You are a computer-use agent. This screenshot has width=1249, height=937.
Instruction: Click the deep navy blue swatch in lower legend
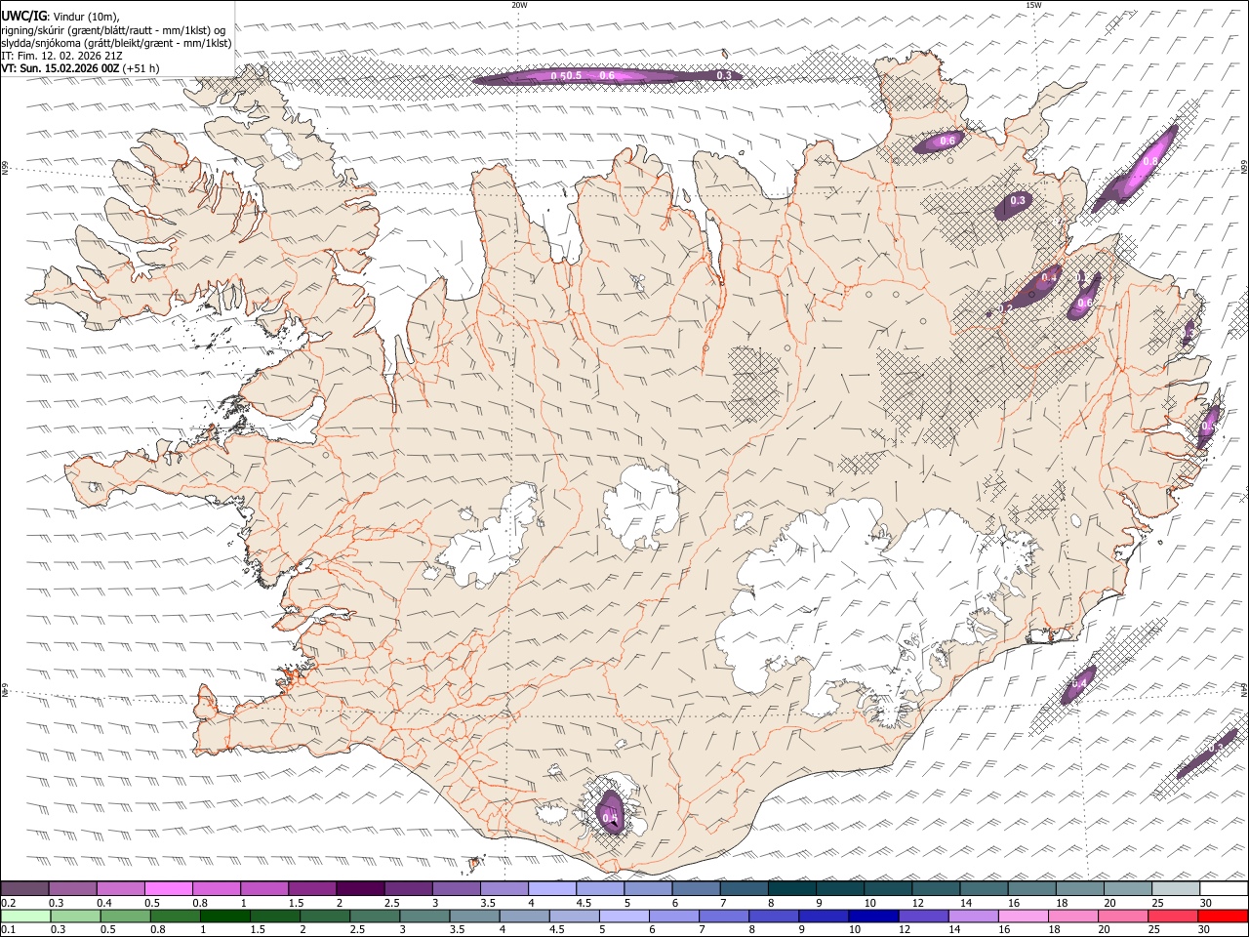pos(871,916)
